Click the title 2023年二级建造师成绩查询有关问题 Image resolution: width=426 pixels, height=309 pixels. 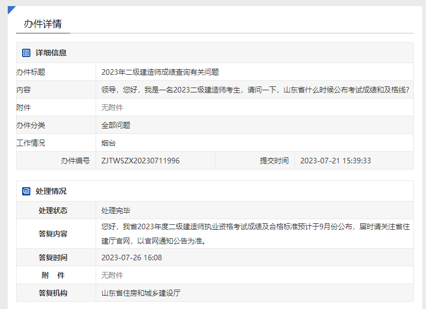coord(160,72)
